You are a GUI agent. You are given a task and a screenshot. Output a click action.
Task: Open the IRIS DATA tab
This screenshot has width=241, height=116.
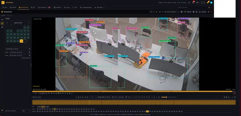[100, 7]
